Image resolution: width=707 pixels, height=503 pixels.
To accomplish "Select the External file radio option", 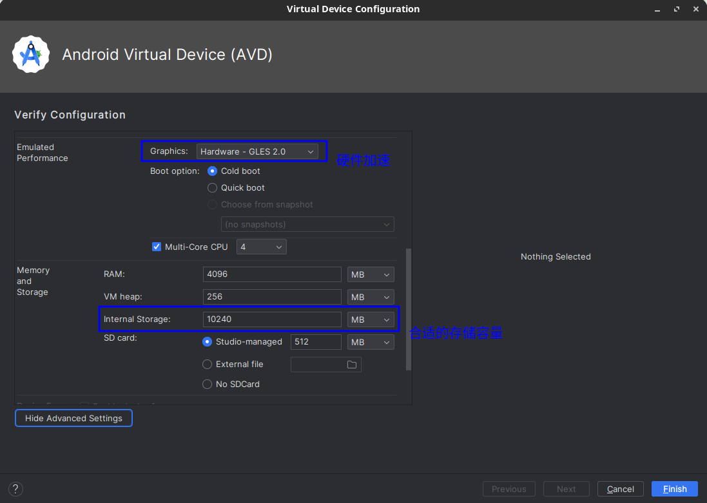I will (x=208, y=365).
